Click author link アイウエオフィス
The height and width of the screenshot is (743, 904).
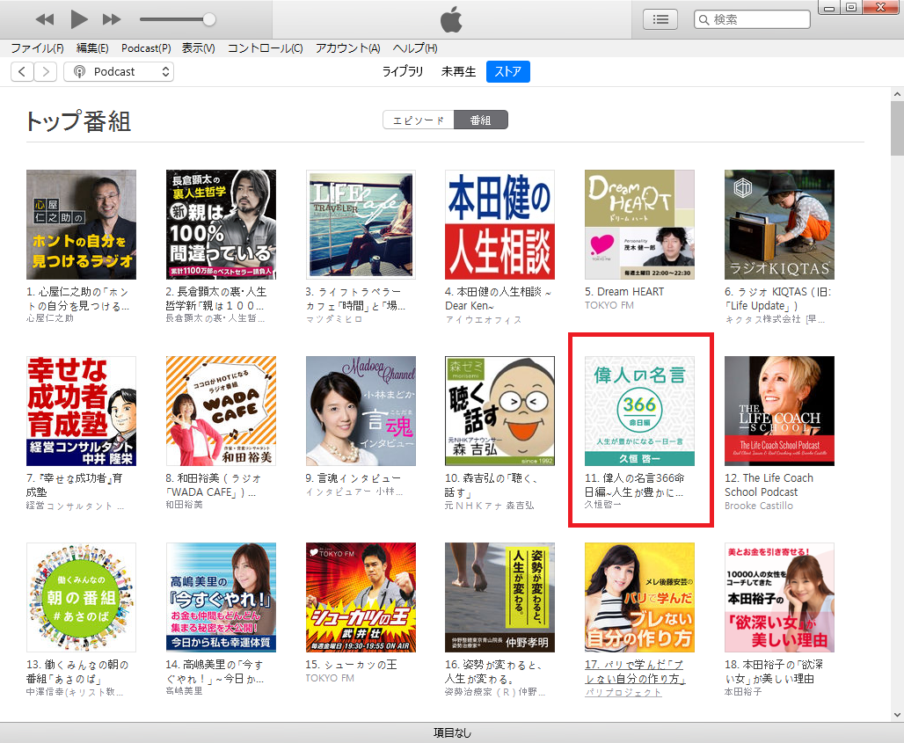pos(483,320)
